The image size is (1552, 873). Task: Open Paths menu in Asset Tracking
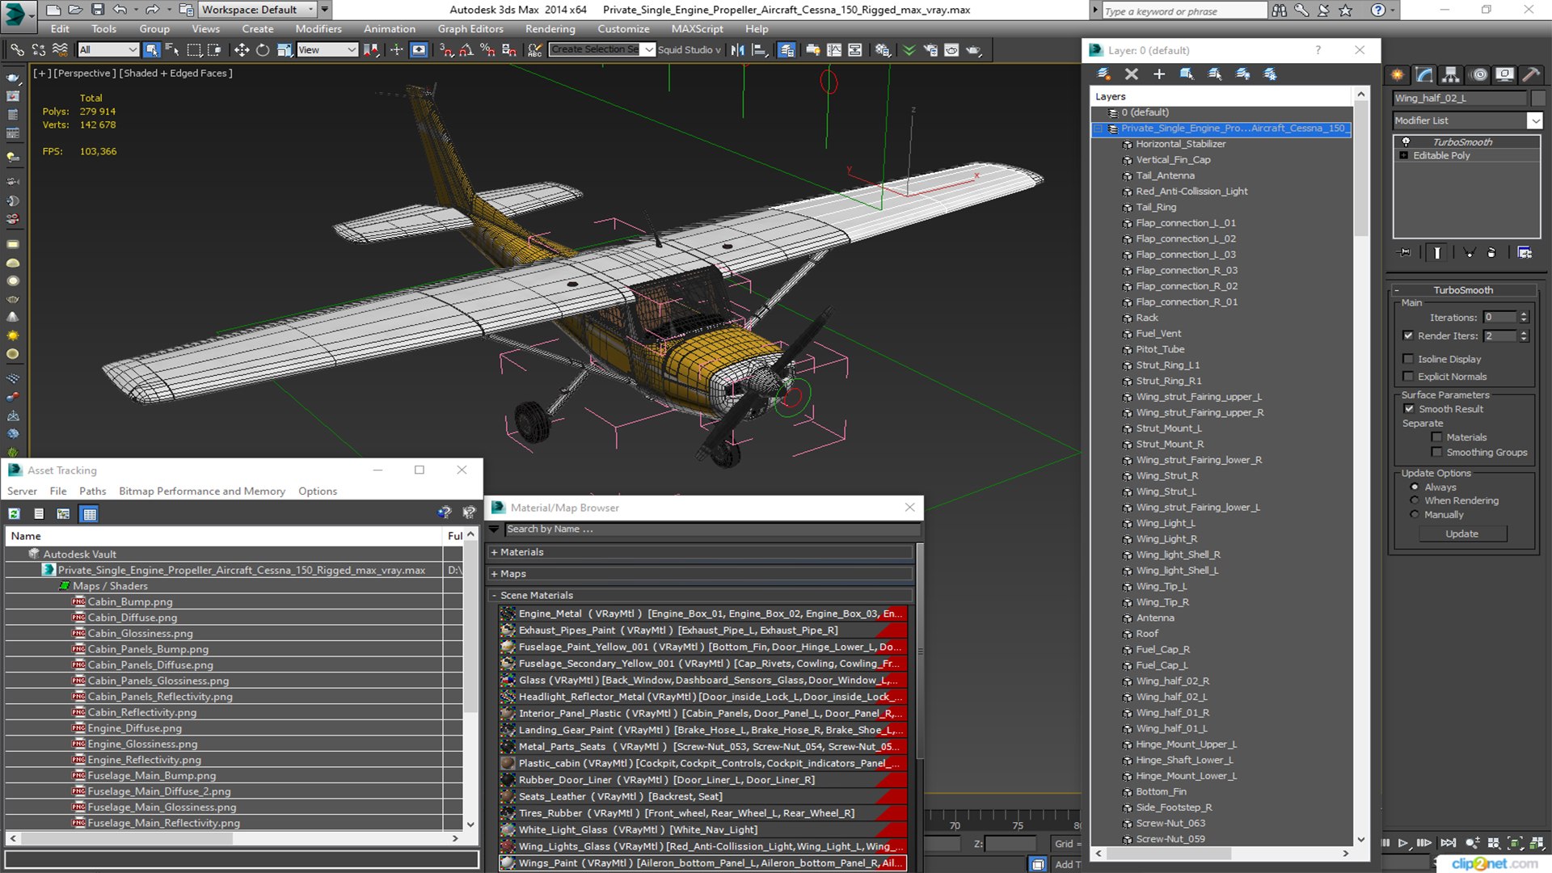point(92,491)
